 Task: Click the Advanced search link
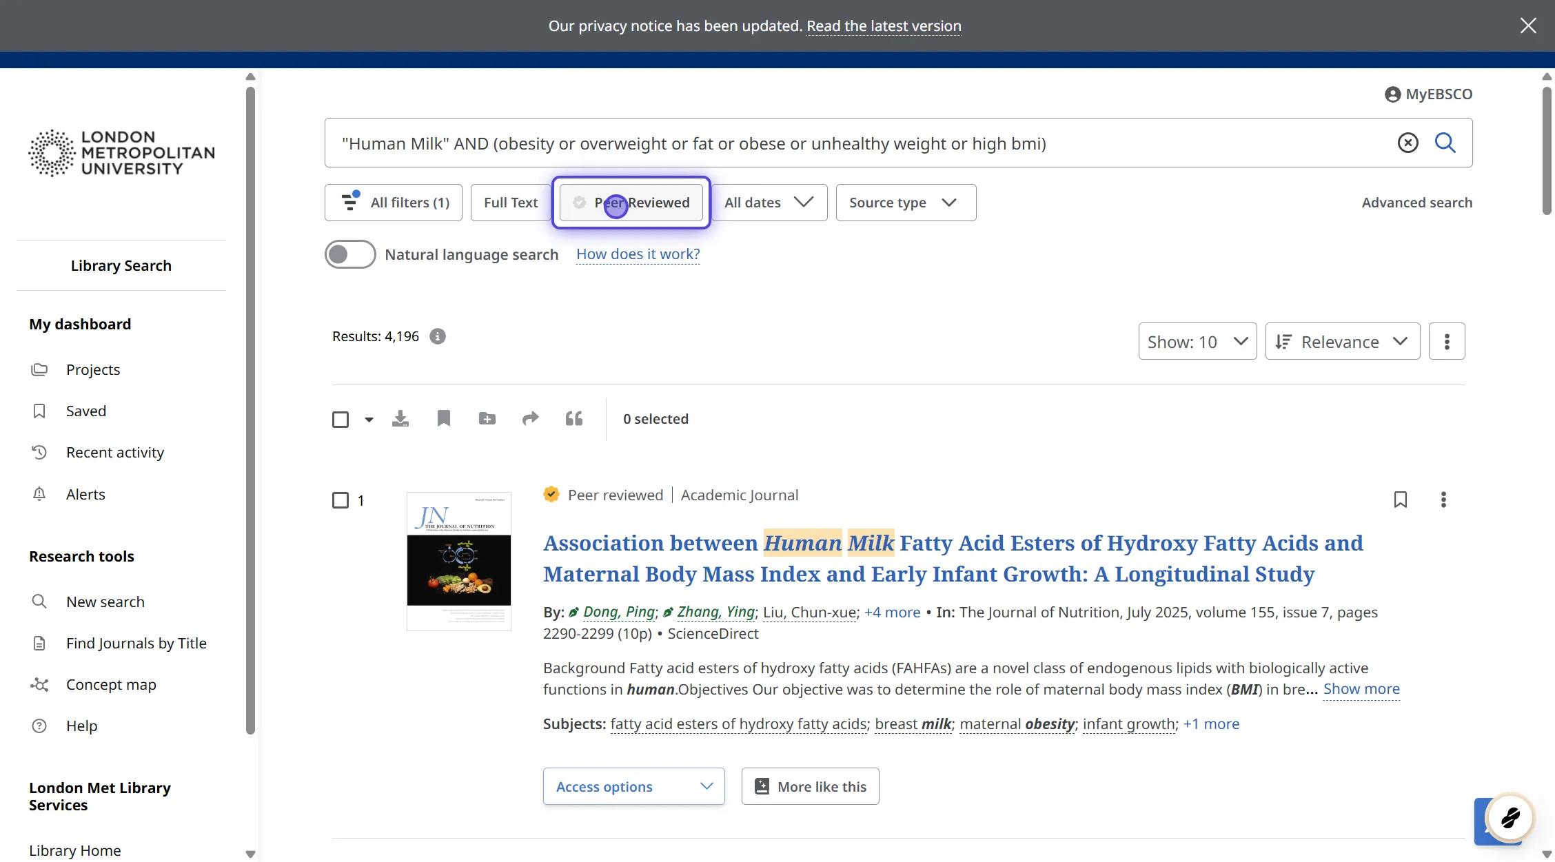1417,203
